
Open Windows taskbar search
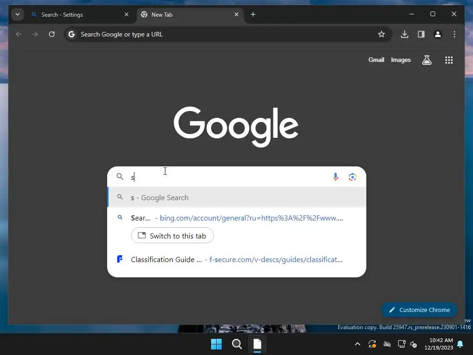(237, 344)
